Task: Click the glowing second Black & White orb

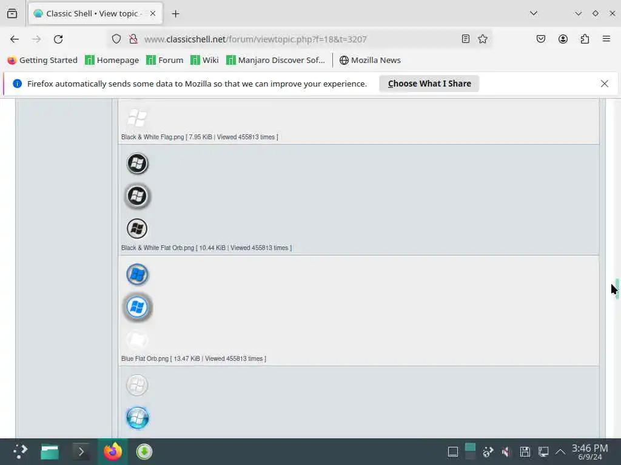Action: pos(137,196)
